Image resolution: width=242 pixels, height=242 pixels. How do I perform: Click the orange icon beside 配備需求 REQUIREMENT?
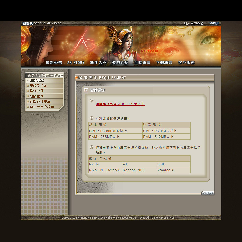pos(76,78)
